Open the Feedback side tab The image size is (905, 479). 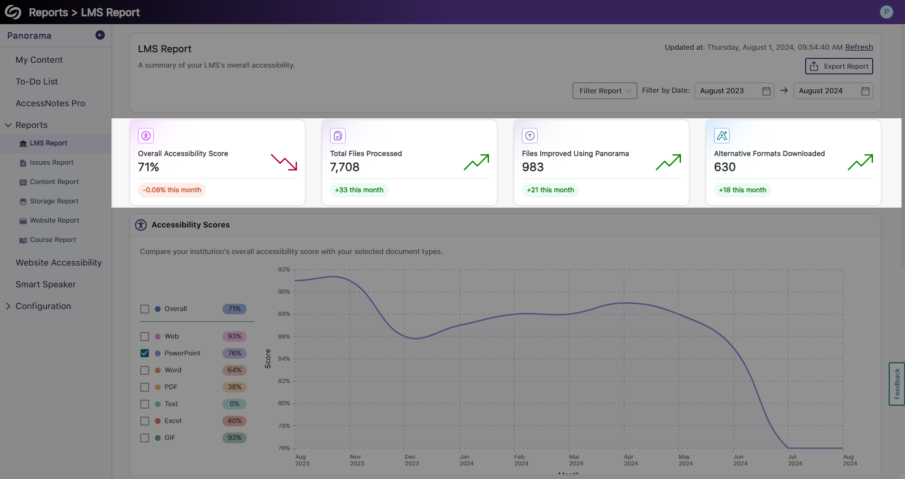[x=896, y=384]
